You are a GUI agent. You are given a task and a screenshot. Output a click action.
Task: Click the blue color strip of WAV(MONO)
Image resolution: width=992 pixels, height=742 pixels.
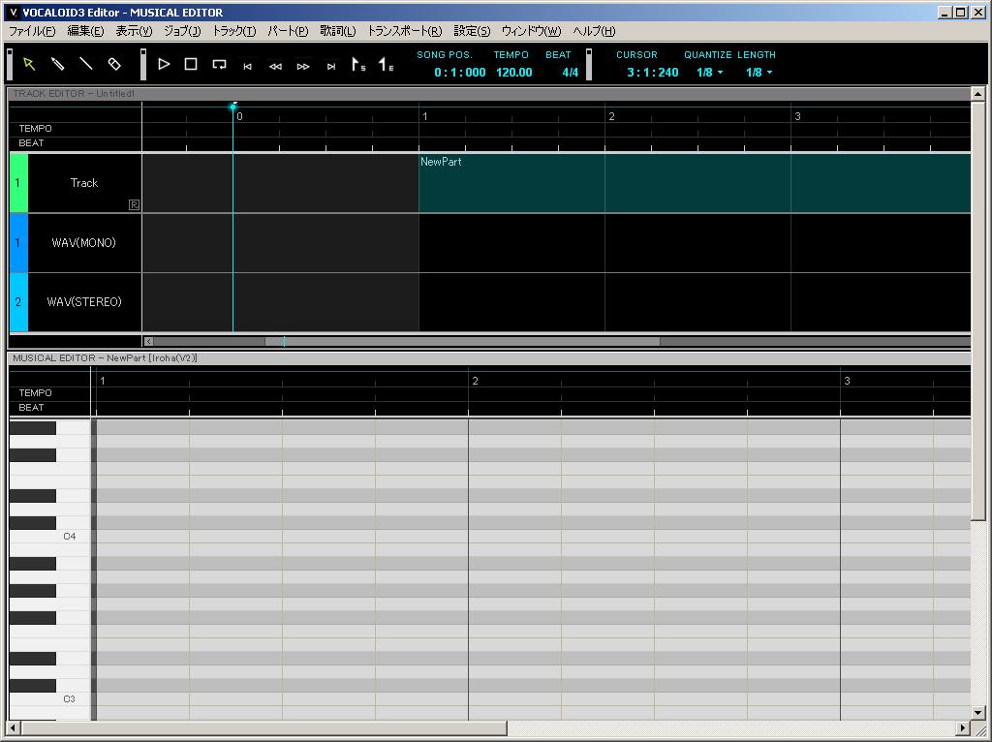point(18,242)
